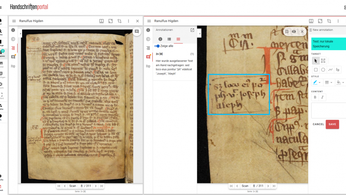
Task: Show info panel in right window sidebar
Action: (x=148, y=30)
